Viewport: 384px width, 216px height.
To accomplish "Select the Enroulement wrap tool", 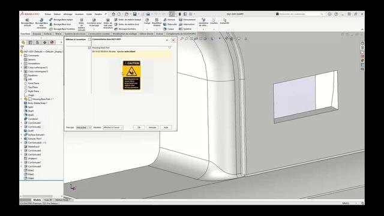I will [187, 20].
